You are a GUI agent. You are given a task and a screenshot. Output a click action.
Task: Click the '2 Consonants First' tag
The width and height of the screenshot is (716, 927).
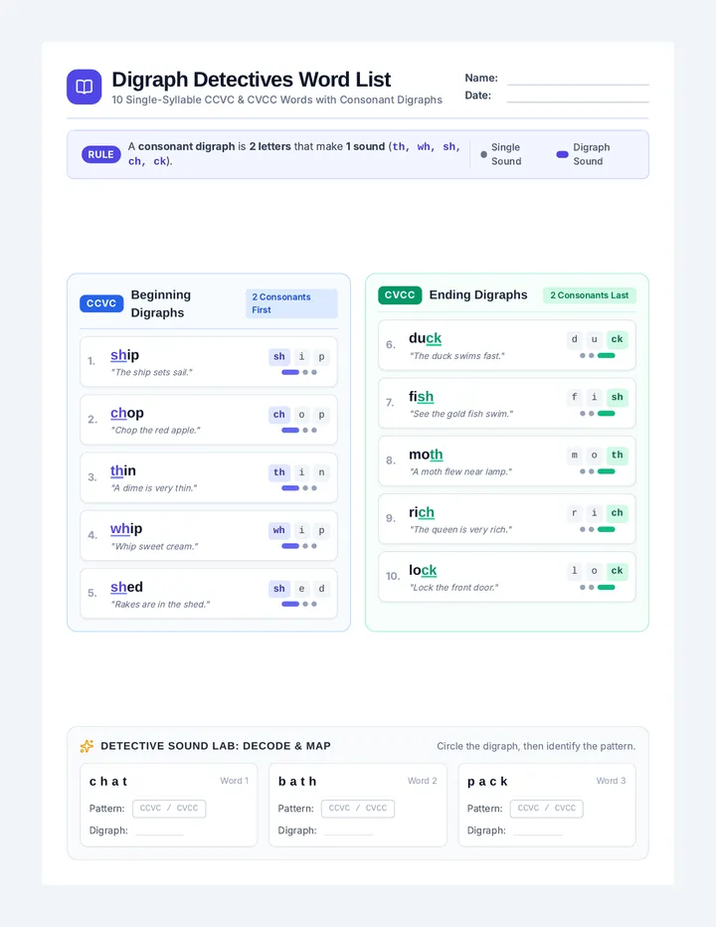291,303
